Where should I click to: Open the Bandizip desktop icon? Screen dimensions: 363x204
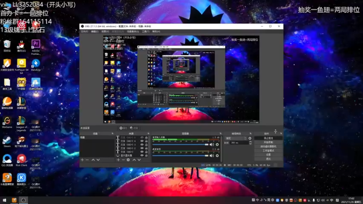pos(36,65)
